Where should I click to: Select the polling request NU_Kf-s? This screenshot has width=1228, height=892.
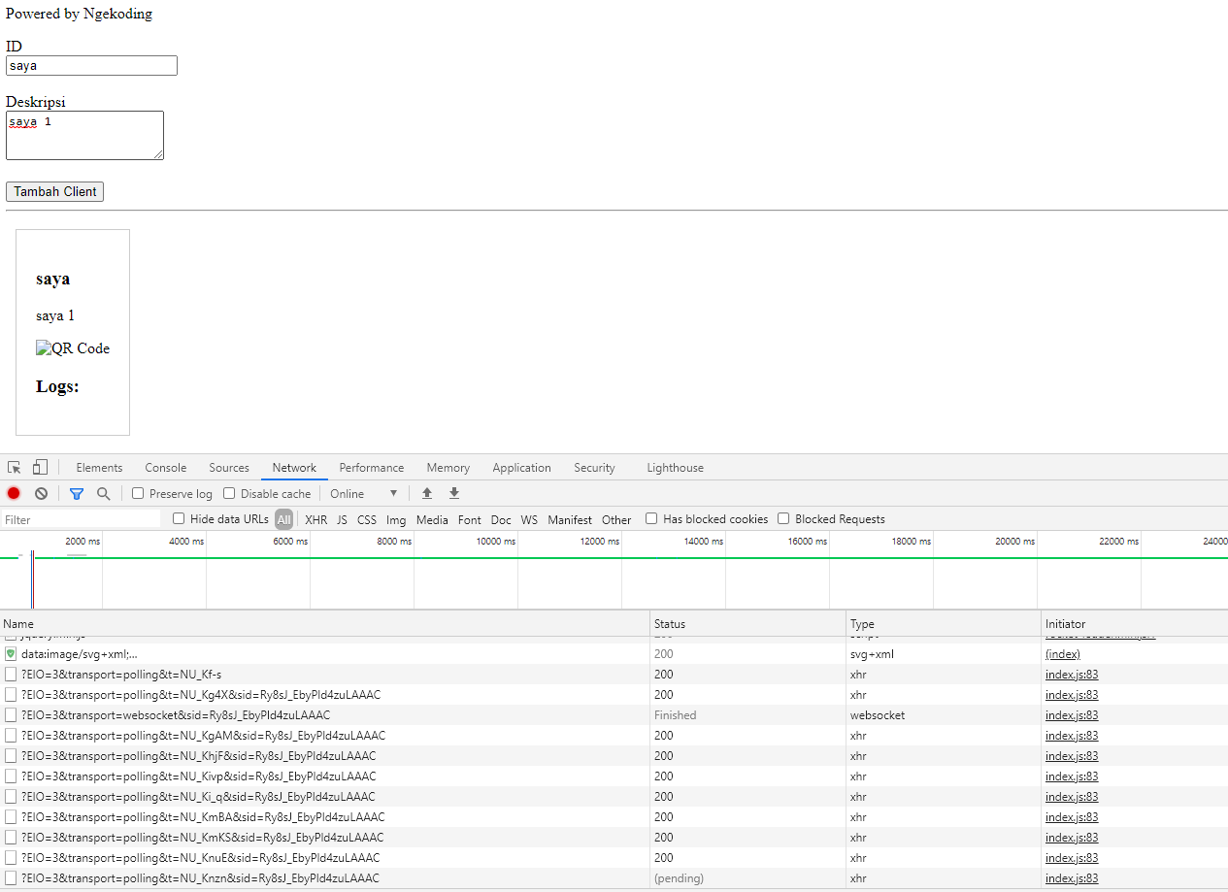click(x=614, y=675)
